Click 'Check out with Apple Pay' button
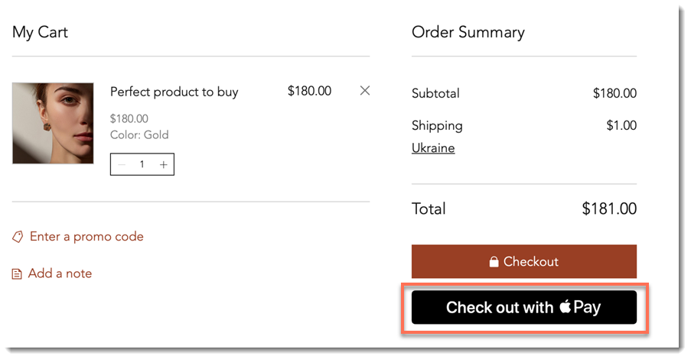 (x=524, y=307)
